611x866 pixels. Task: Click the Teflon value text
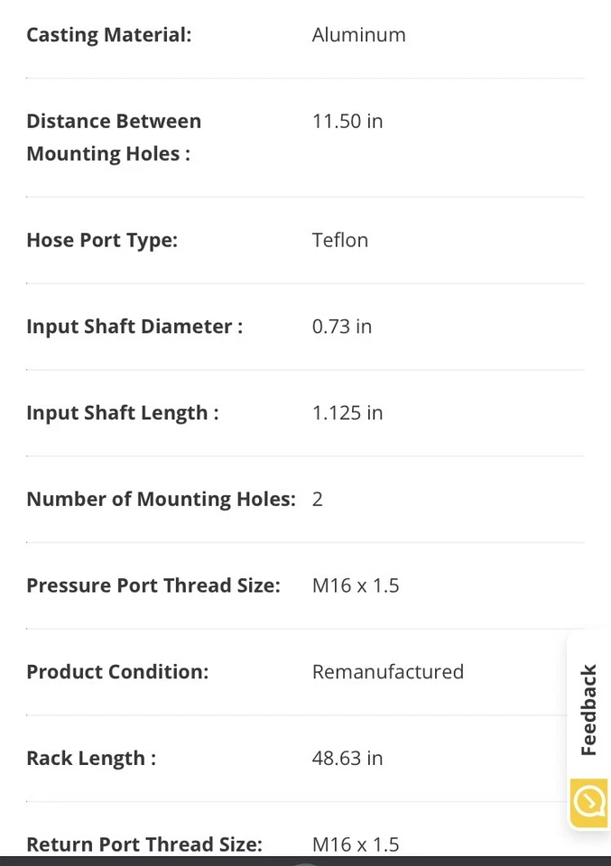339,240
